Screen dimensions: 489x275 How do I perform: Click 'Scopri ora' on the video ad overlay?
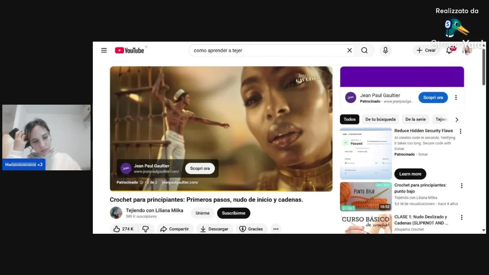point(200,168)
